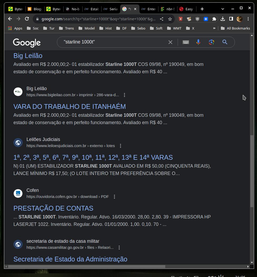Open the Hist bookmarks folder
The image size is (257, 277).
[105, 28]
